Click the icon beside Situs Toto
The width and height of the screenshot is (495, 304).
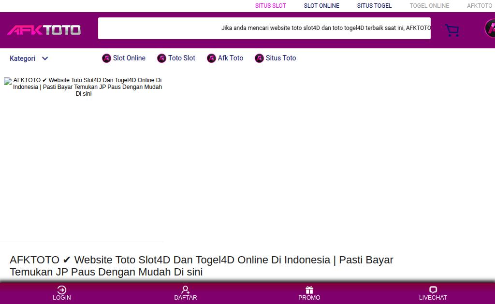259,58
